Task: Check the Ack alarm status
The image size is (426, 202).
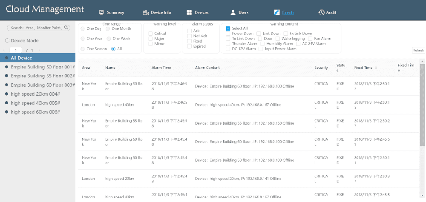Action: [190, 31]
